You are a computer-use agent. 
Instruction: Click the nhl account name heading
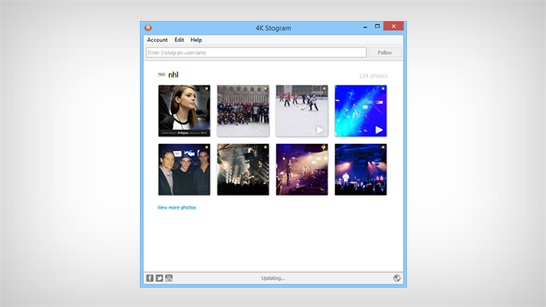(173, 75)
